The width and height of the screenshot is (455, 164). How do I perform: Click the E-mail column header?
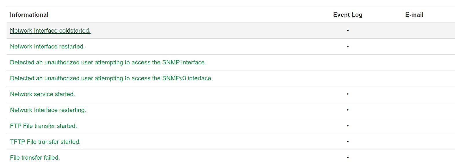(414, 15)
